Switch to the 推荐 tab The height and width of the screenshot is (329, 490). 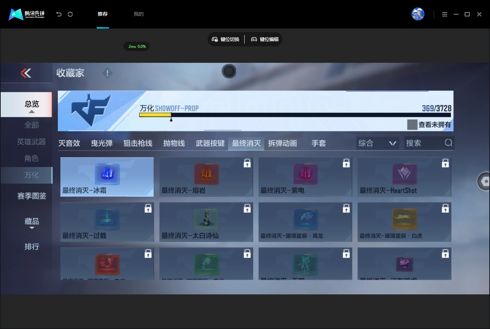click(103, 14)
